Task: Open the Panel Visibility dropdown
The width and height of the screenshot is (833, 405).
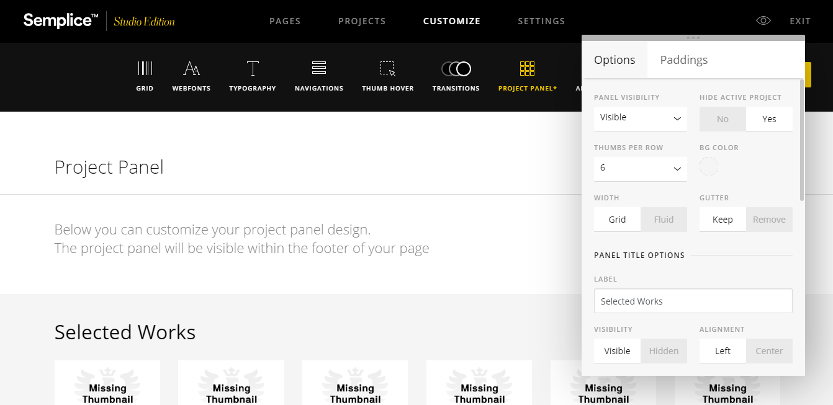Action: coord(640,118)
